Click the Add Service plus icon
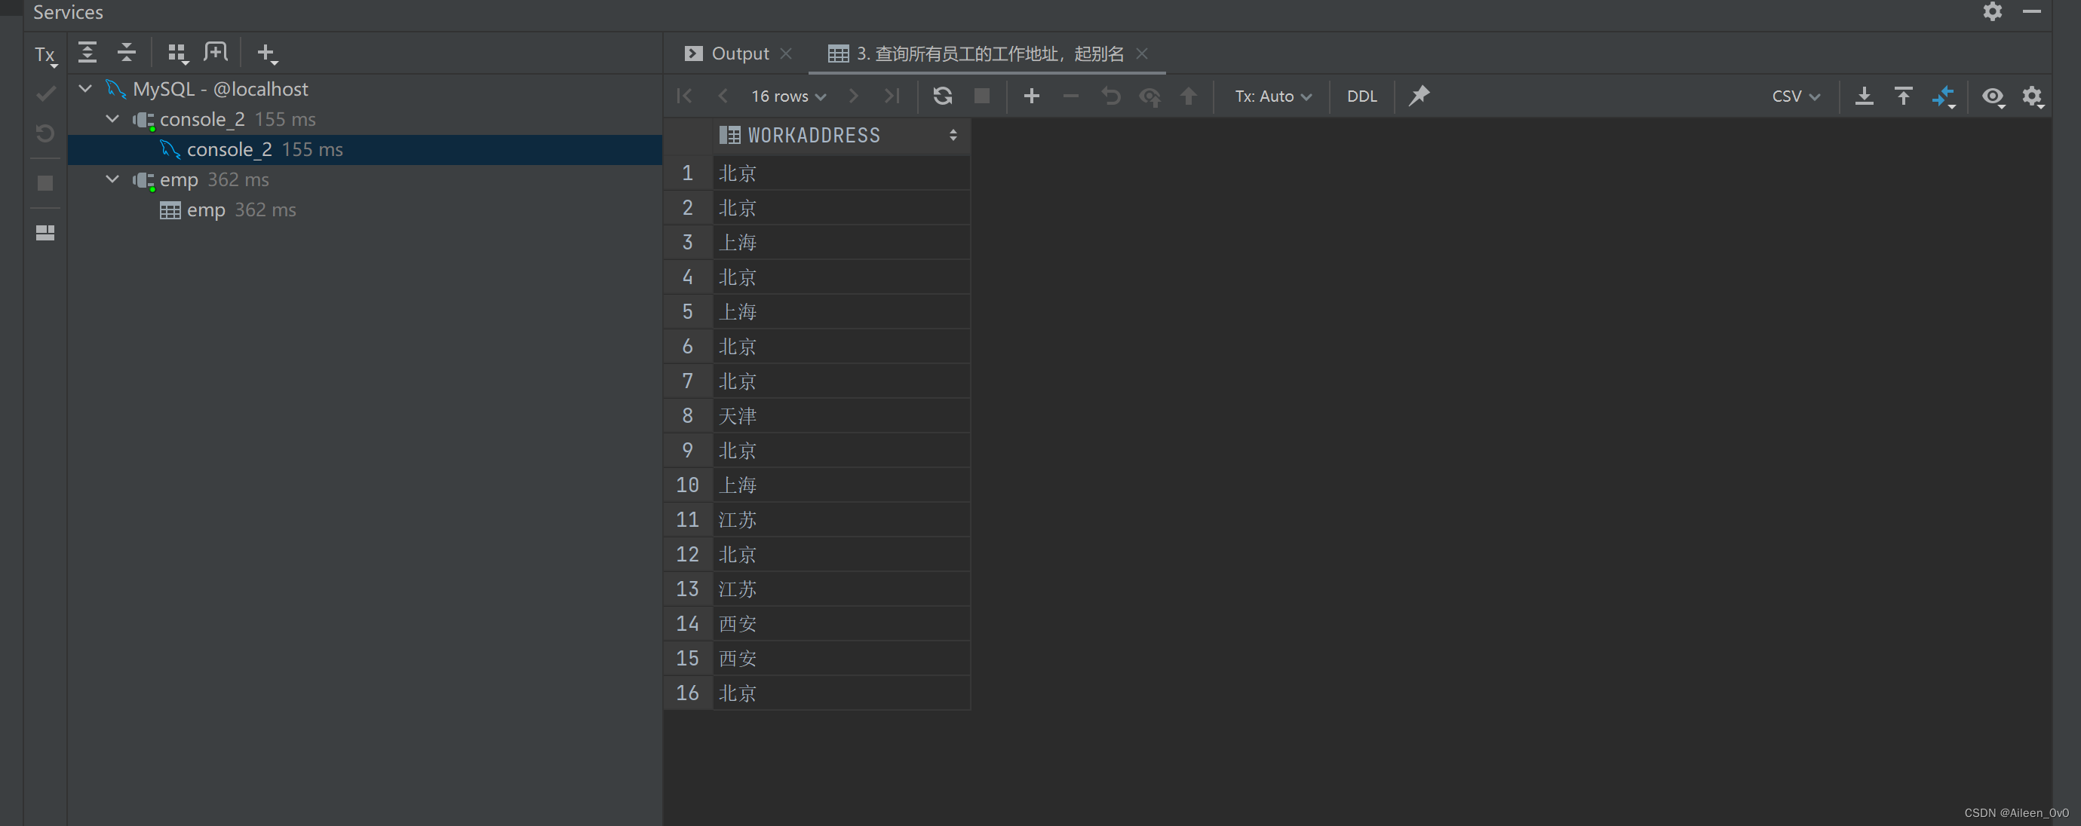This screenshot has width=2081, height=826. point(265,53)
